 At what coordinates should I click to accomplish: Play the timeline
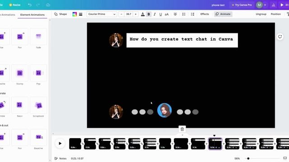pos(60,144)
